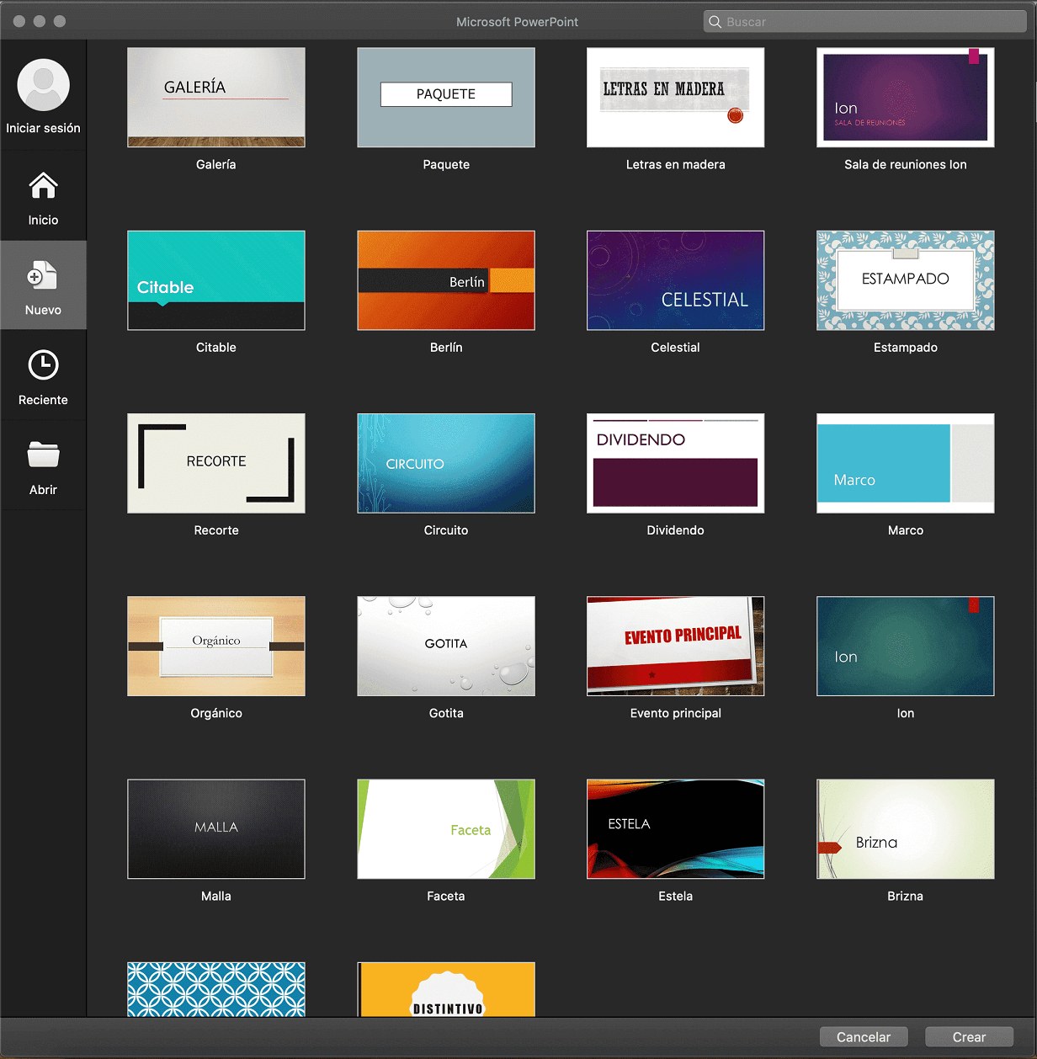The image size is (1037, 1059).
Task: Pick the Brizna template thumbnail
Action: click(906, 829)
